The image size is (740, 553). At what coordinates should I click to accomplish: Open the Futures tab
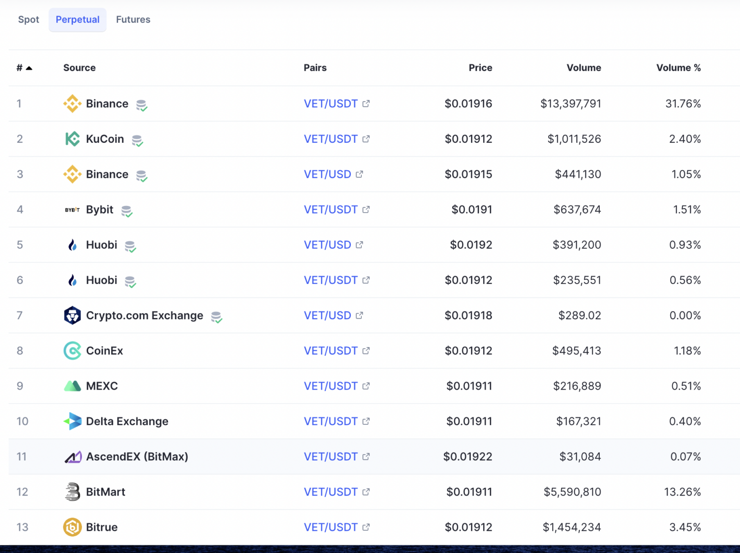pyautogui.click(x=133, y=20)
